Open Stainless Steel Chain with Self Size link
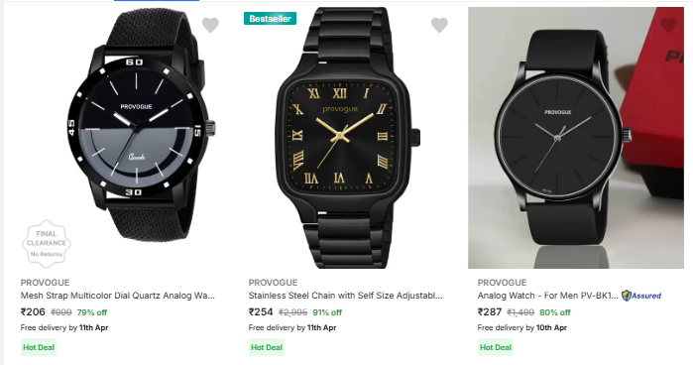This screenshot has height=365, width=693. [x=345, y=296]
